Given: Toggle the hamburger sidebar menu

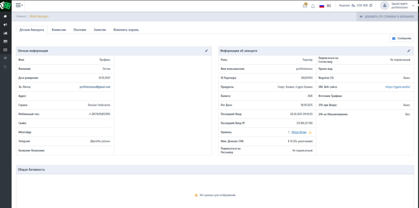Looking at the screenshot, I should 19,5.
